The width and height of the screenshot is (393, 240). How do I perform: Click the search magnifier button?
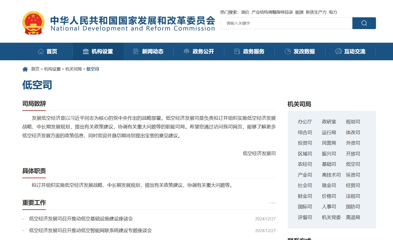(364, 23)
